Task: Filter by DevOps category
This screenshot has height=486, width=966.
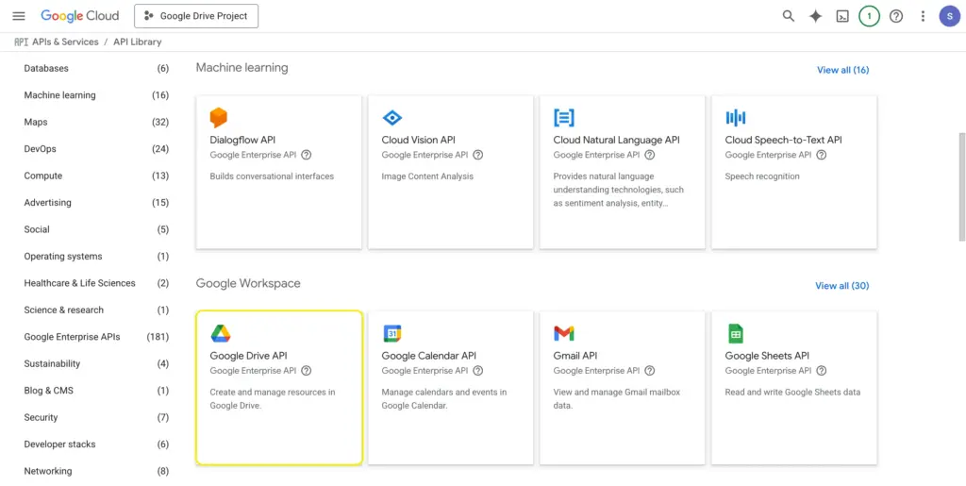Action: (x=96, y=148)
